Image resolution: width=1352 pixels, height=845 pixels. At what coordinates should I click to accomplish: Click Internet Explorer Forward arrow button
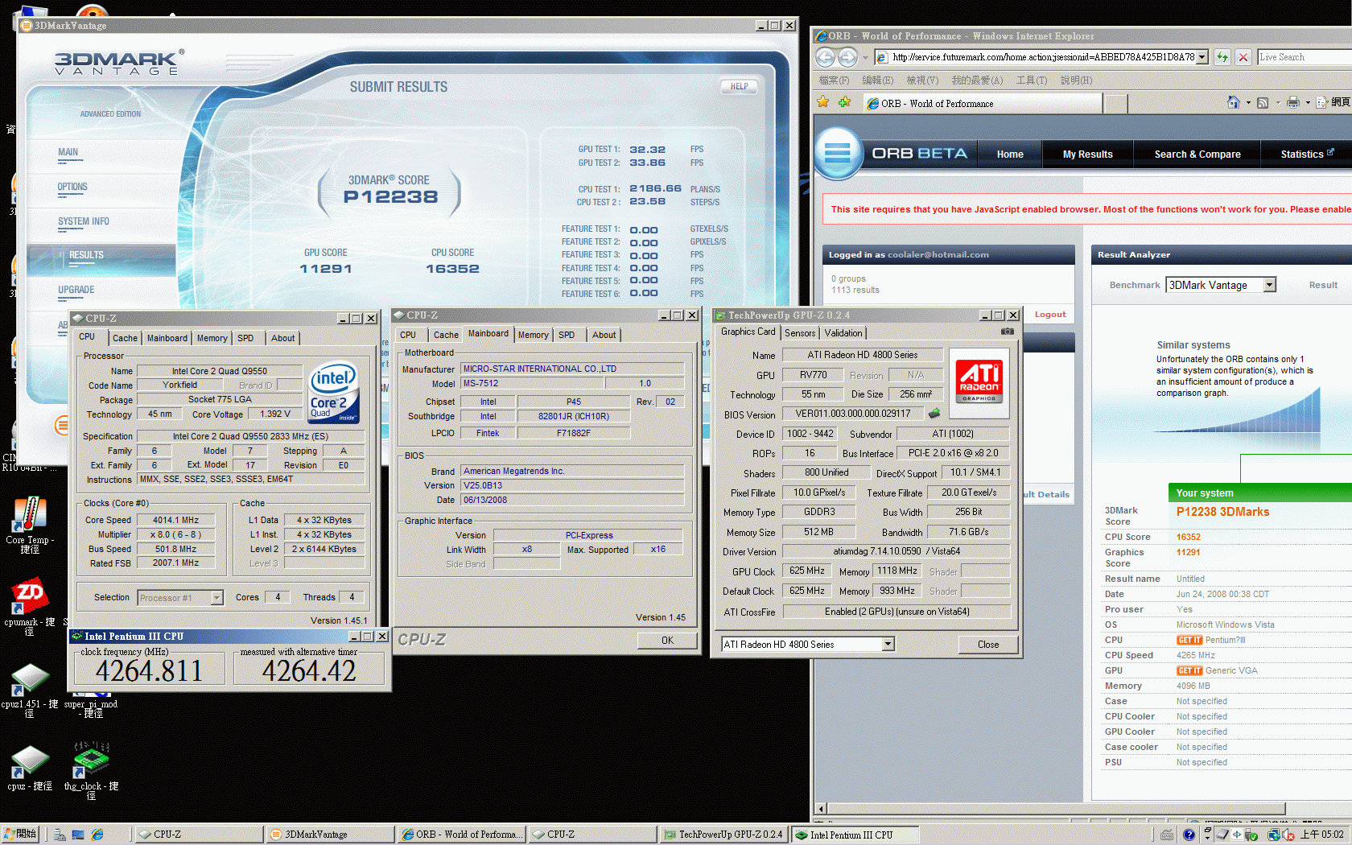(847, 57)
